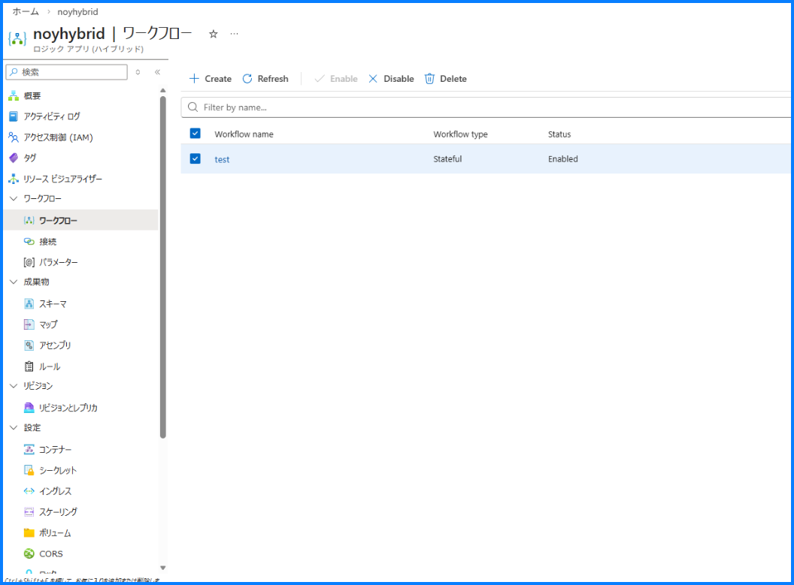Open ワークフロー item in sidebar
Screen dimensions: 794x585
81,221
